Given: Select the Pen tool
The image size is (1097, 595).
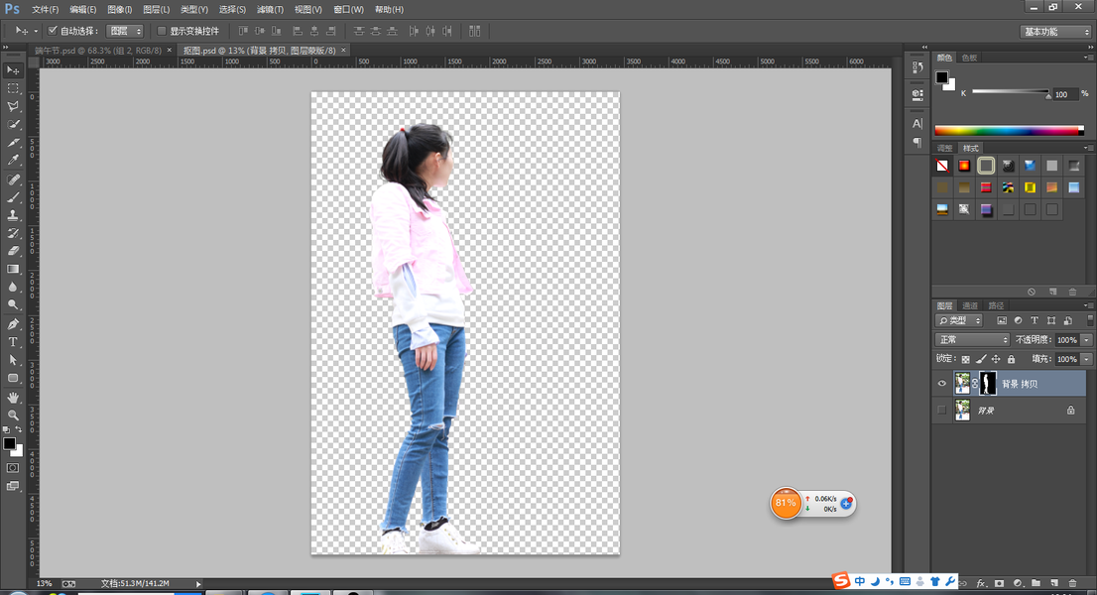Looking at the screenshot, I should coord(13,324).
